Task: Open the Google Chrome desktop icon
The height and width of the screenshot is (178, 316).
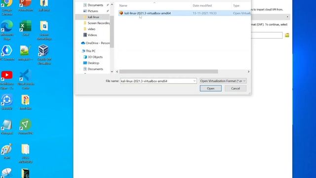Action: point(7,6)
